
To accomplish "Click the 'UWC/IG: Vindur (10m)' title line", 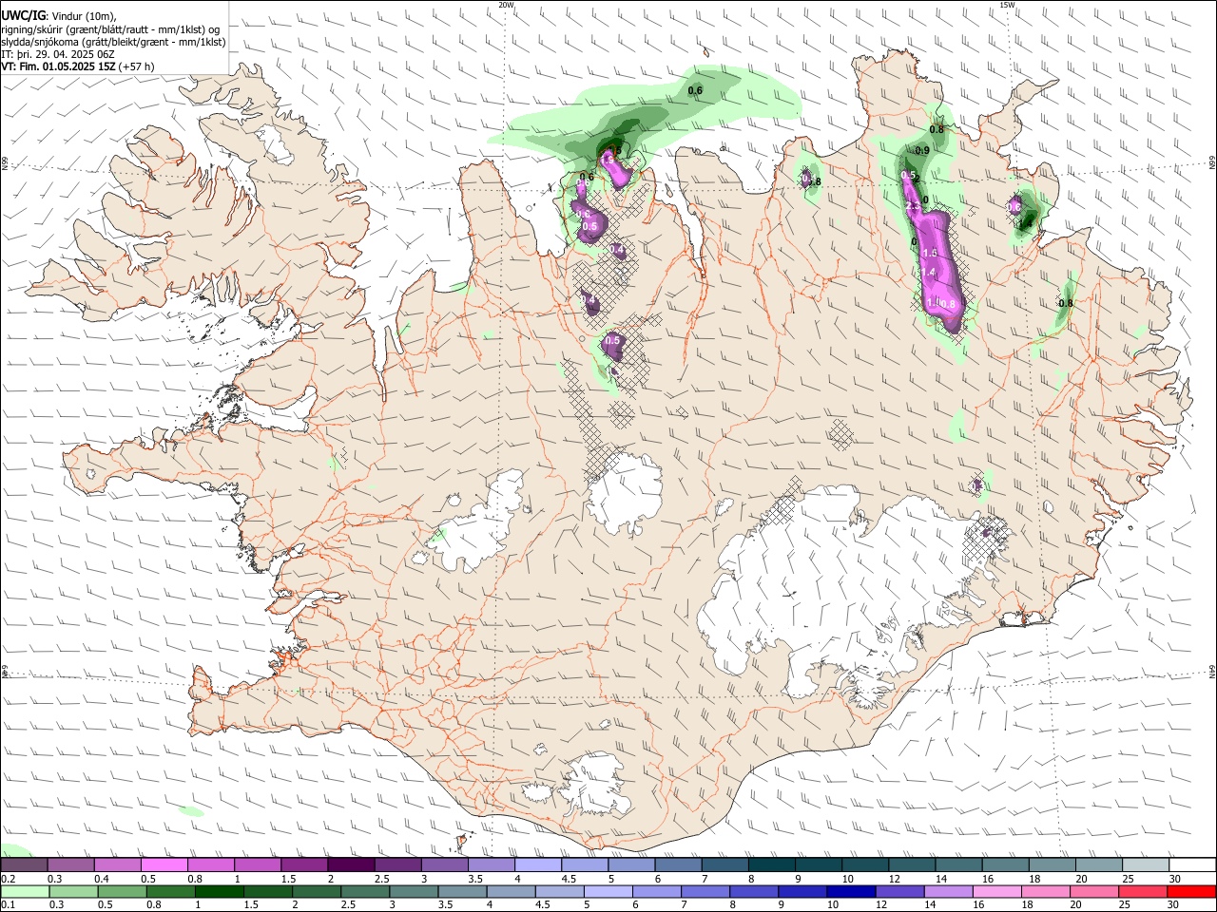I will (59, 15).
